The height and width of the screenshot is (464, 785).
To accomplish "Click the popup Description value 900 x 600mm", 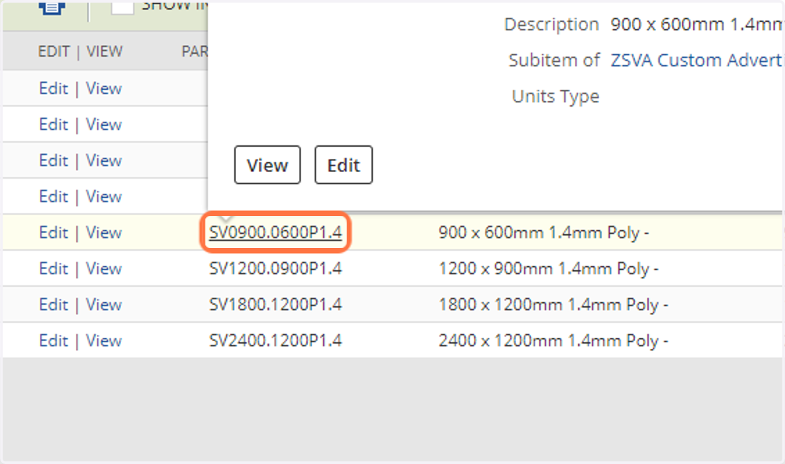I will pyautogui.click(x=697, y=24).
